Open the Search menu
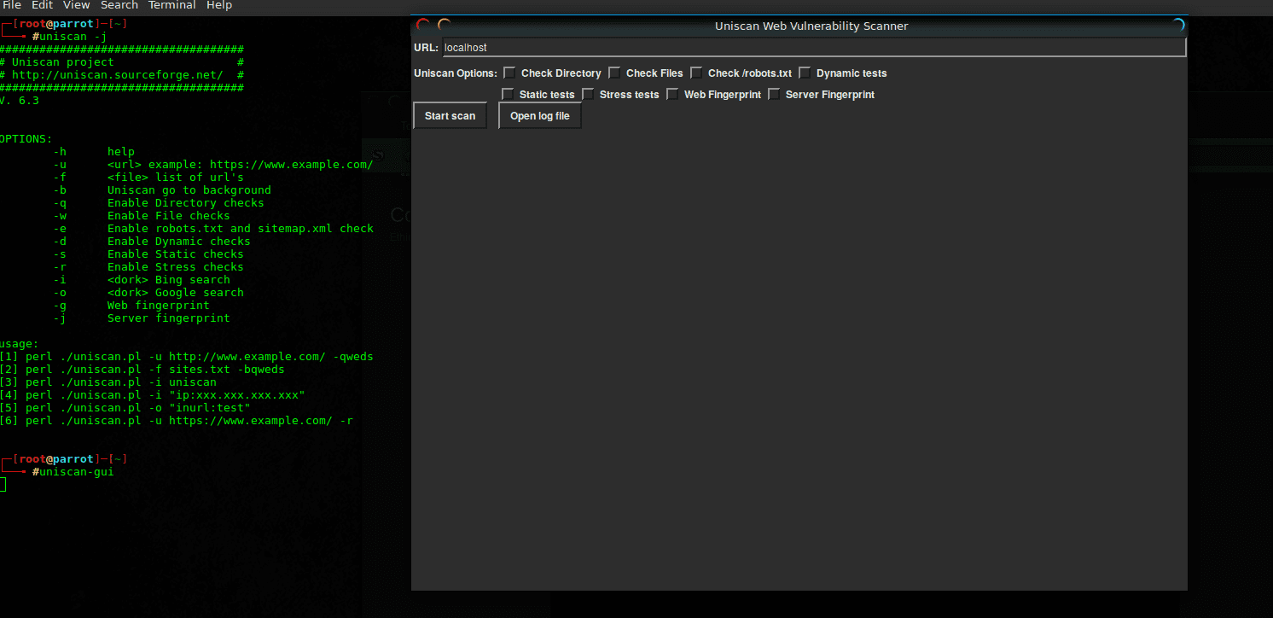 tap(119, 5)
